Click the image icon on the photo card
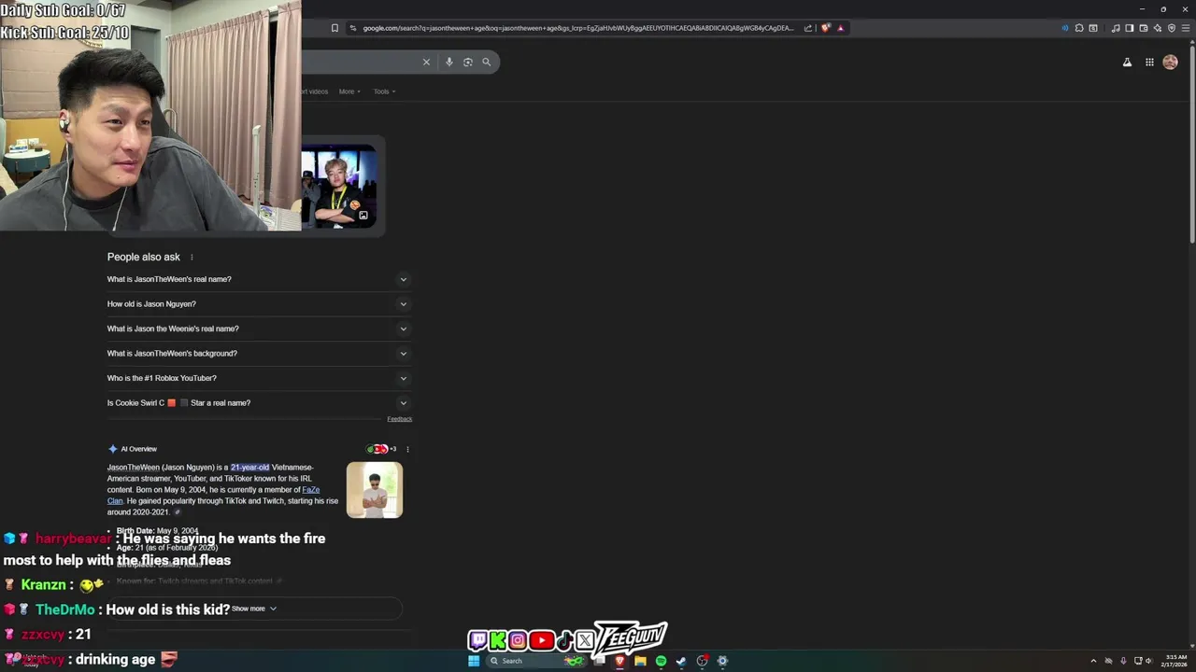The width and height of the screenshot is (1196, 672). click(x=363, y=216)
